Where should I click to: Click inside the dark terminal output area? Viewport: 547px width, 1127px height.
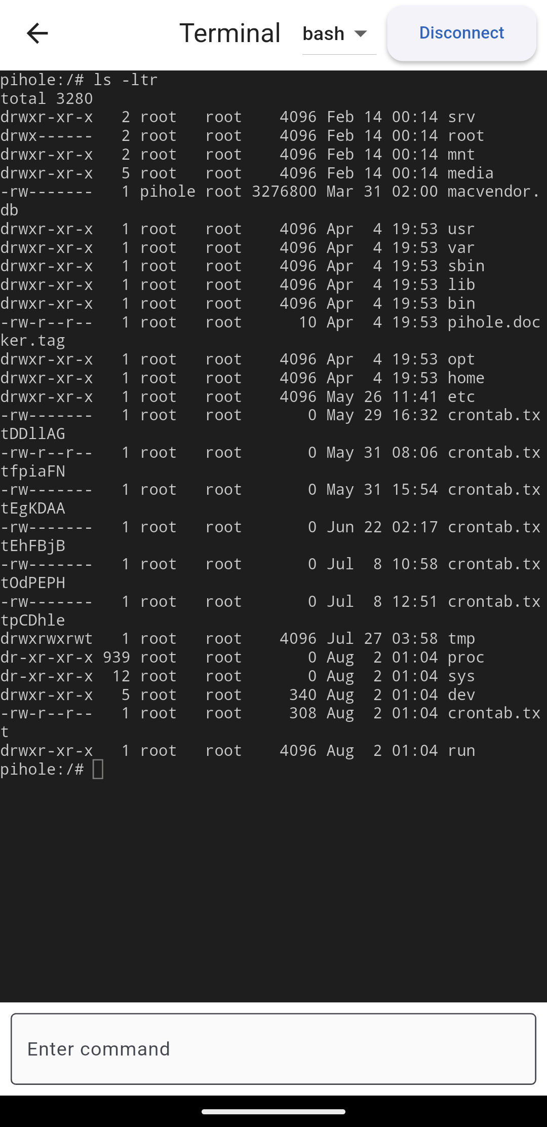(273, 862)
